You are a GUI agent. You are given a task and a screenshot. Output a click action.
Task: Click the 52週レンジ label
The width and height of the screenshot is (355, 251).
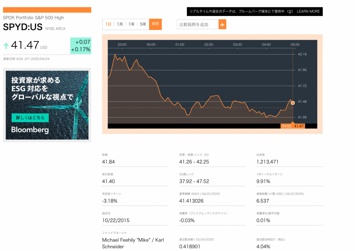[187, 174]
